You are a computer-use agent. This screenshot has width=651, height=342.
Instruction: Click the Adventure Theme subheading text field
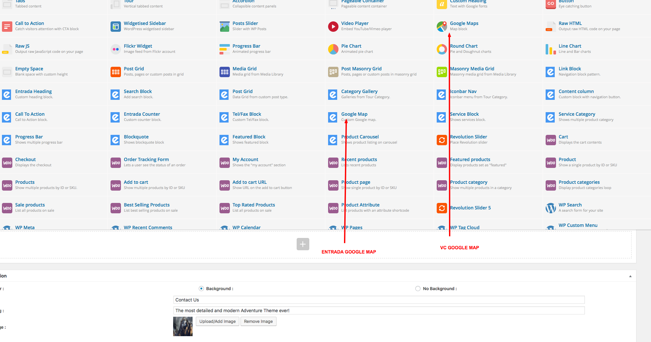[x=379, y=311]
